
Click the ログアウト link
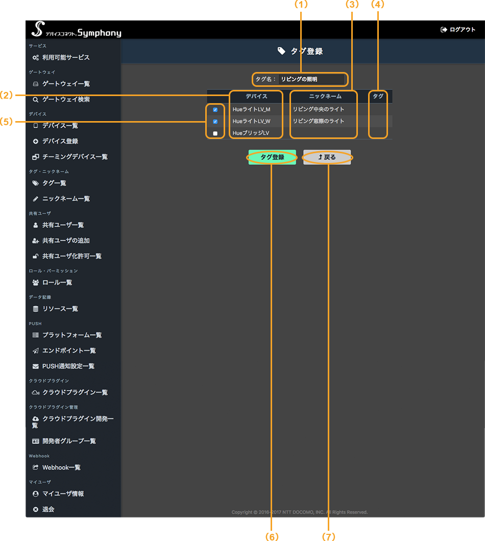pyautogui.click(x=462, y=30)
